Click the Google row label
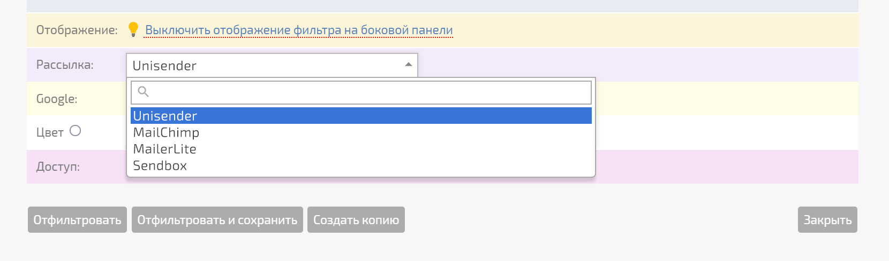 tap(57, 99)
